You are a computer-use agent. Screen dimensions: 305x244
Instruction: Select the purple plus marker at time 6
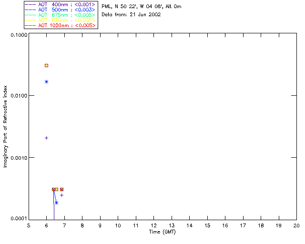[47, 138]
